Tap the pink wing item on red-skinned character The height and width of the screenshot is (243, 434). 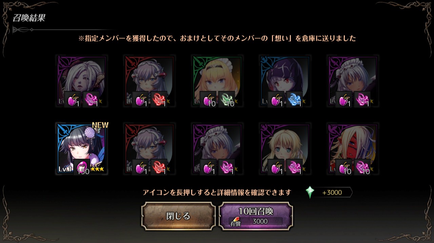362,167
